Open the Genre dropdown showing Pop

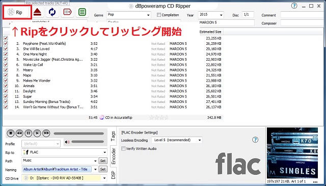pos(129,15)
